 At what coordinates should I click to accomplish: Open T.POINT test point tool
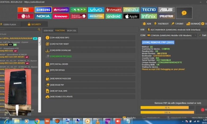tap(177, 24)
